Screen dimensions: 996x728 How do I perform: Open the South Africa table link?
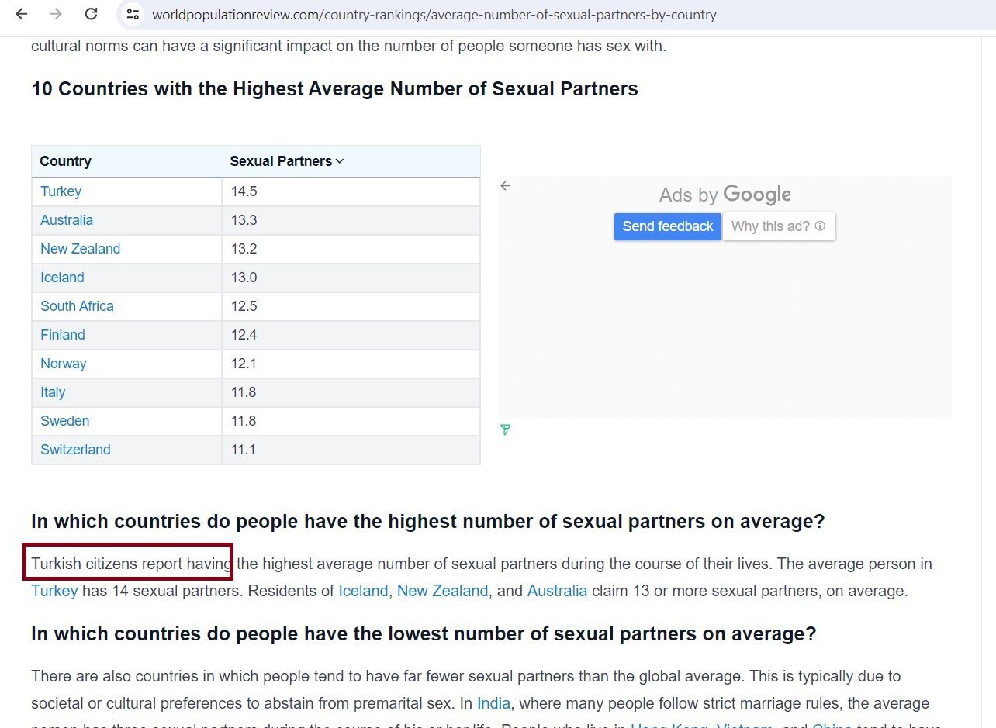pos(77,306)
